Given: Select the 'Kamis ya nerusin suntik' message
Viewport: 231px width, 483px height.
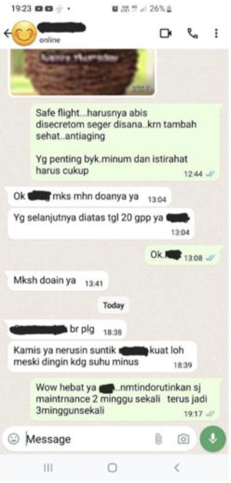Looking at the screenshot, I should click(102, 356).
